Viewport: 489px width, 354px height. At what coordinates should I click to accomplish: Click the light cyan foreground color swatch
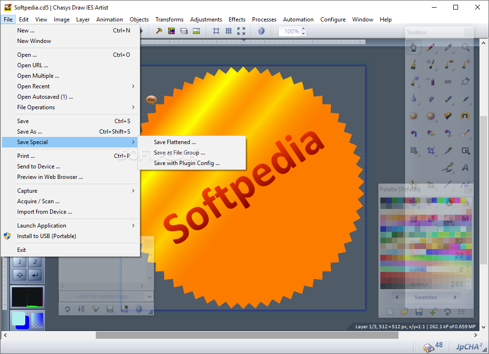click(x=19, y=319)
